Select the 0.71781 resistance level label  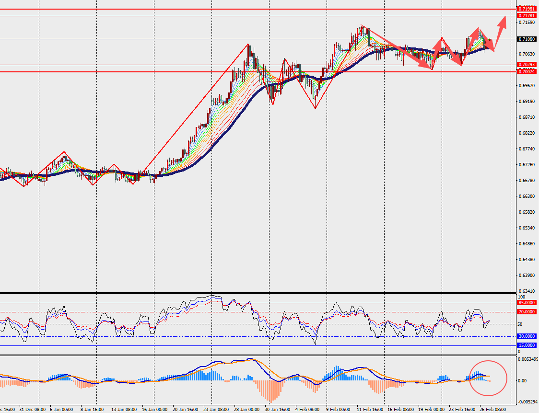pyautogui.click(x=526, y=16)
